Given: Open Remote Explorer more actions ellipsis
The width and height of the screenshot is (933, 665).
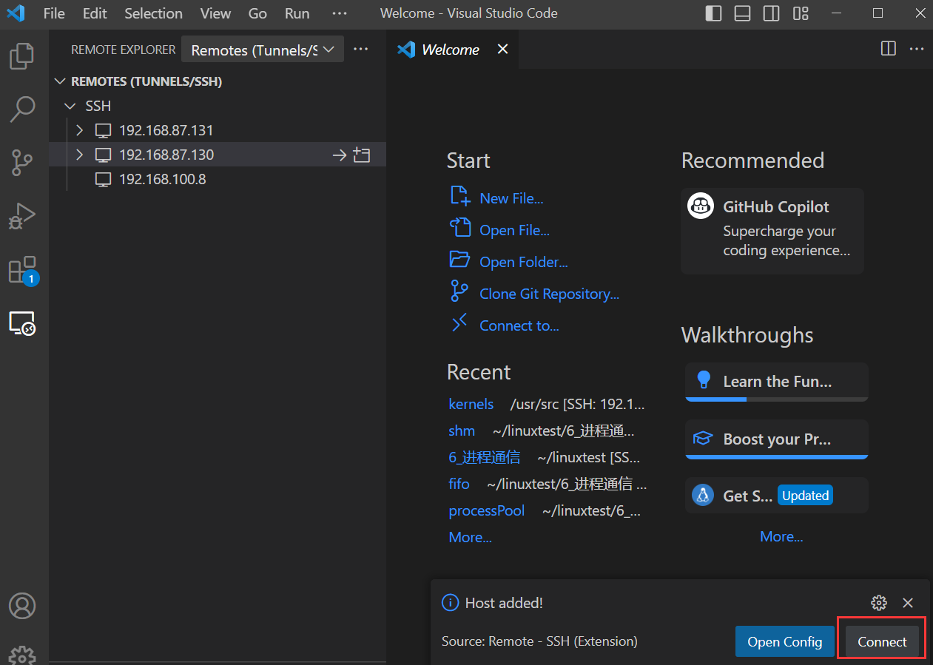Looking at the screenshot, I should pos(360,50).
